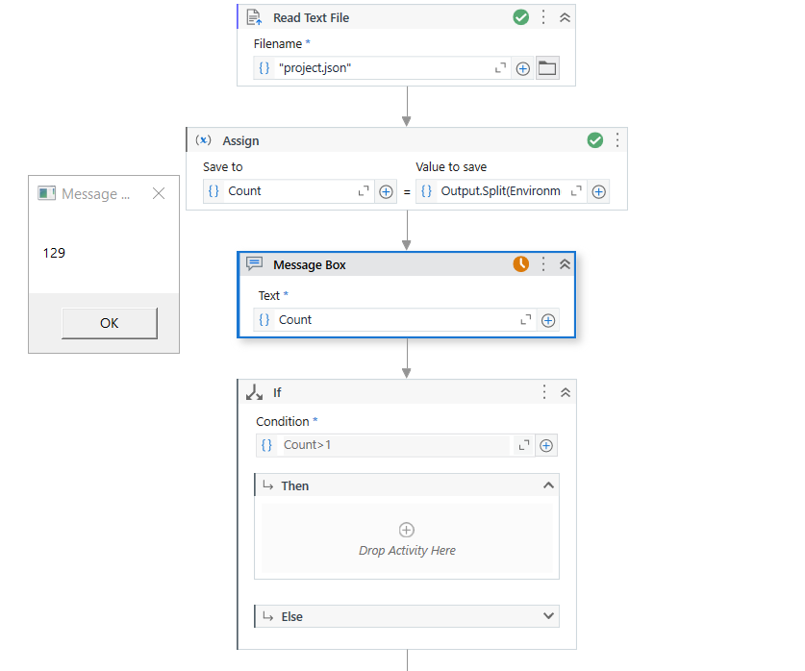Click the Save to Count field
The height and width of the screenshot is (671, 805).
(x=289, y=191)
